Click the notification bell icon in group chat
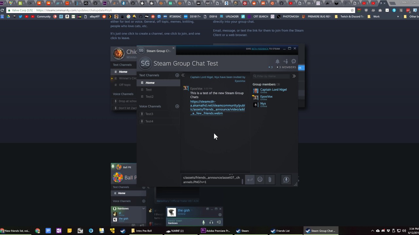This screenshot has width=419, height=235. point(277,61)
